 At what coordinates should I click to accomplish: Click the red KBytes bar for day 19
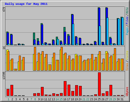(76, 91)
